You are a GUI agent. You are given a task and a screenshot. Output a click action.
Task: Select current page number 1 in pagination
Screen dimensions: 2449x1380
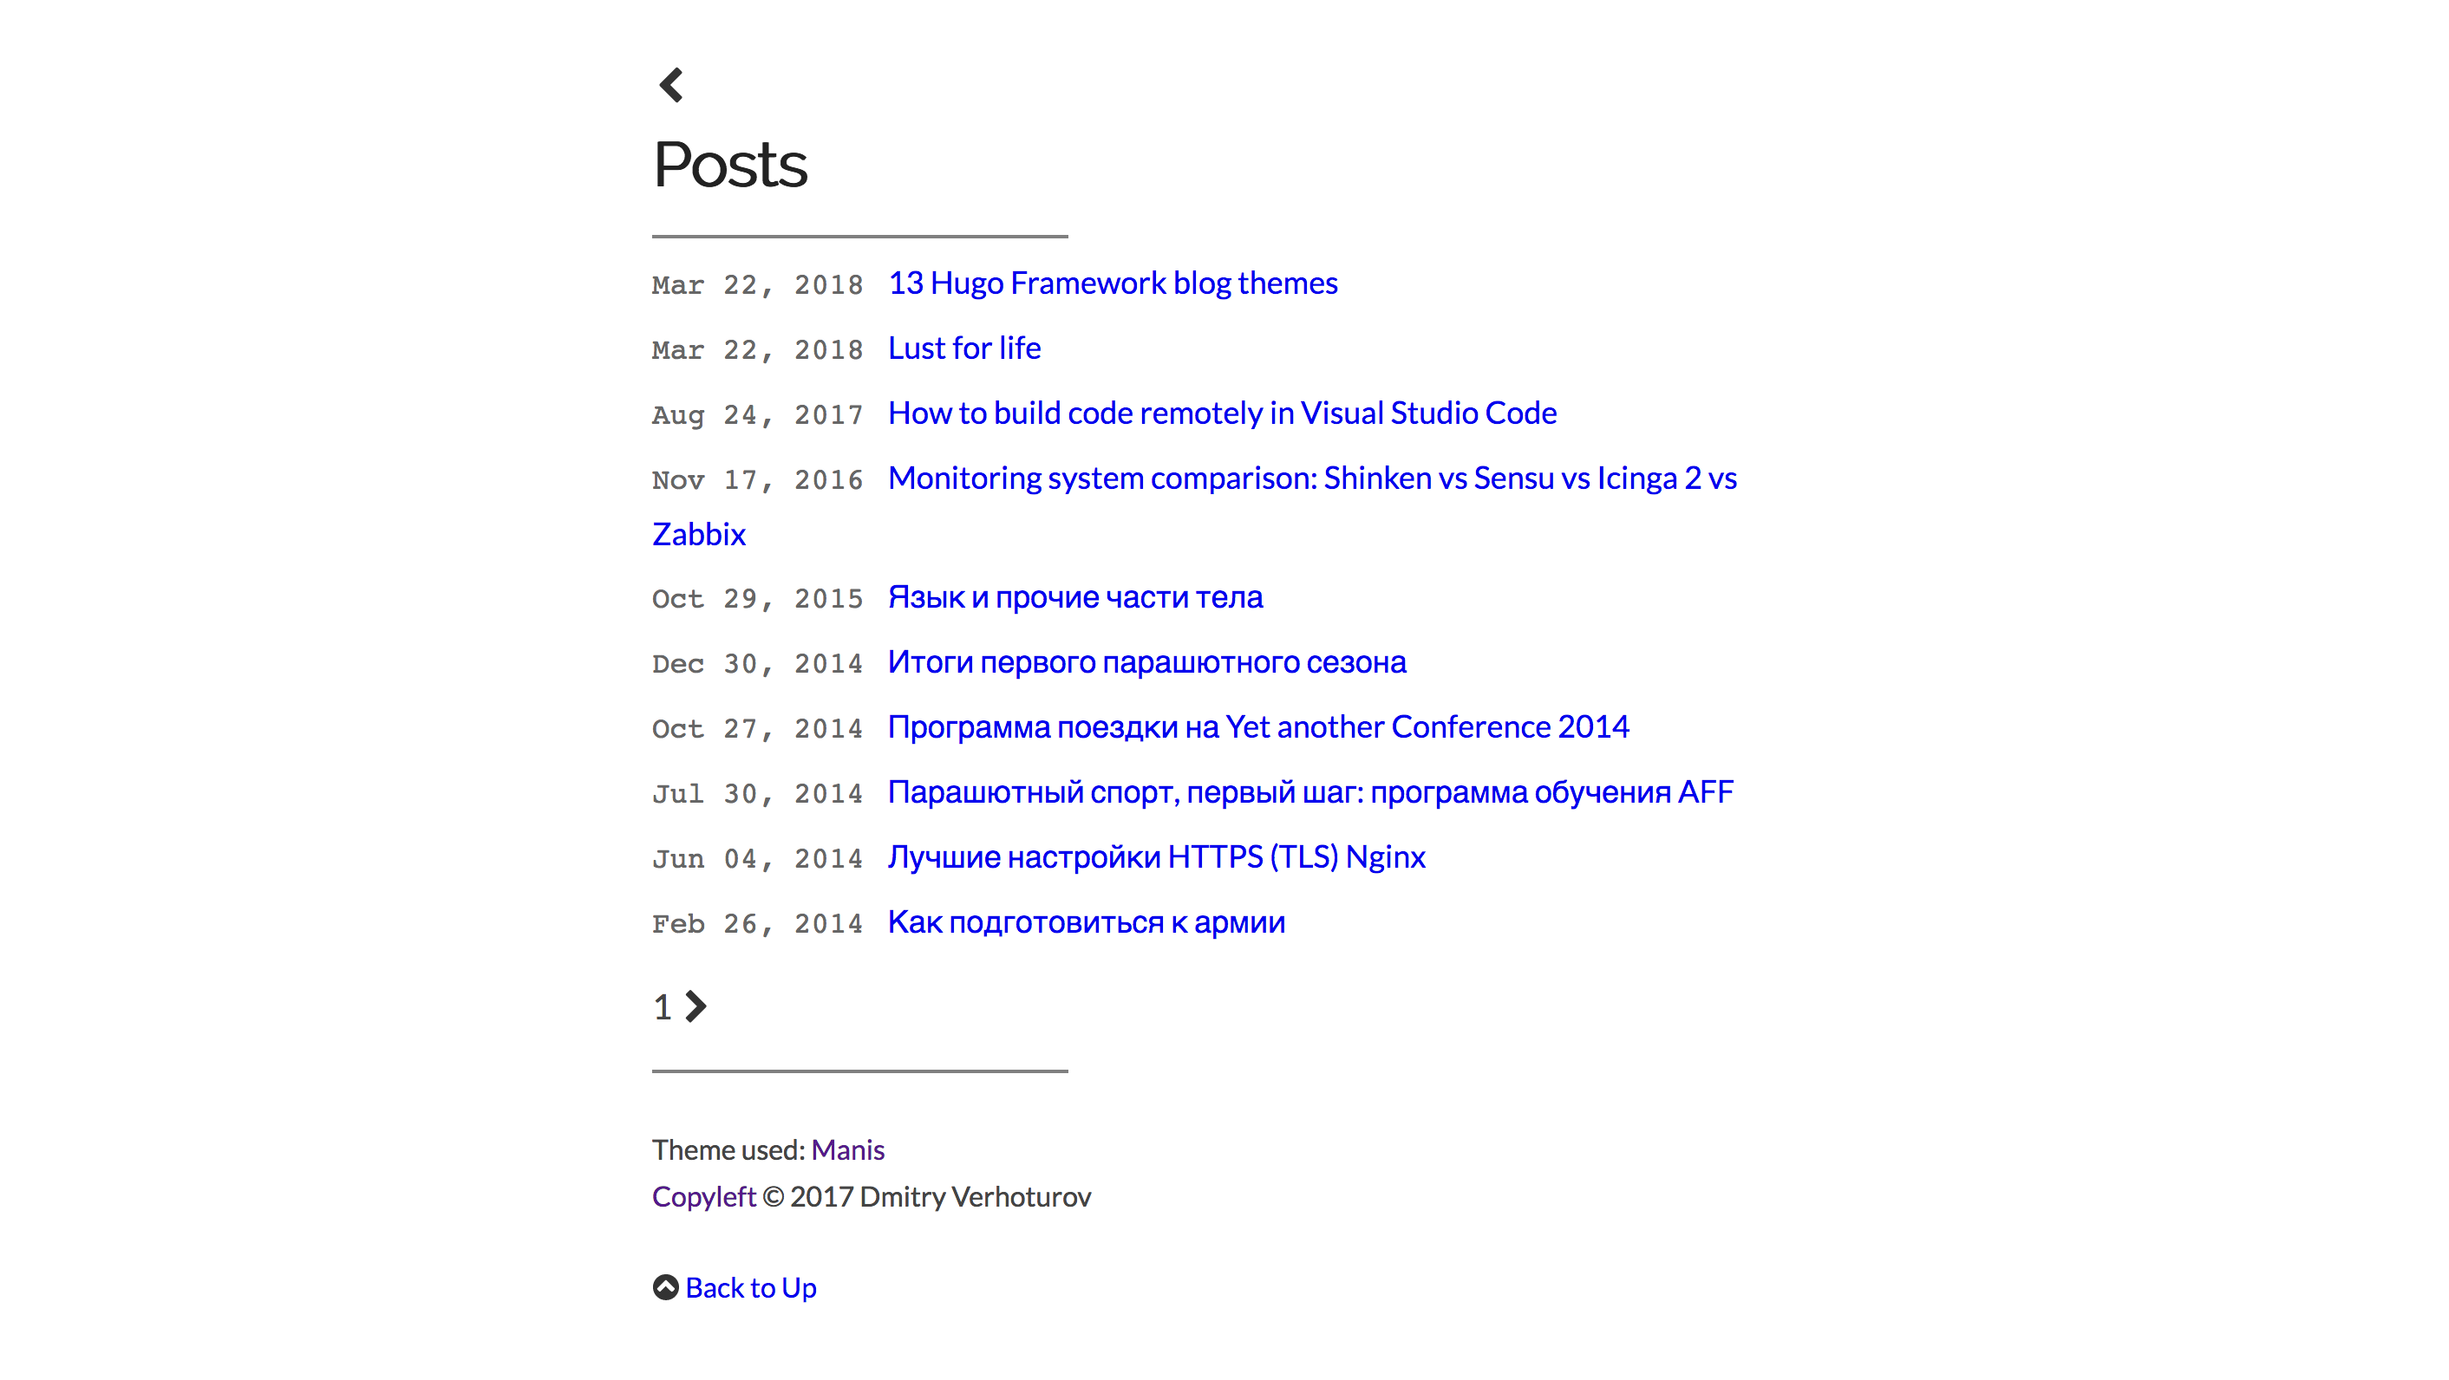pos(663,1007)
